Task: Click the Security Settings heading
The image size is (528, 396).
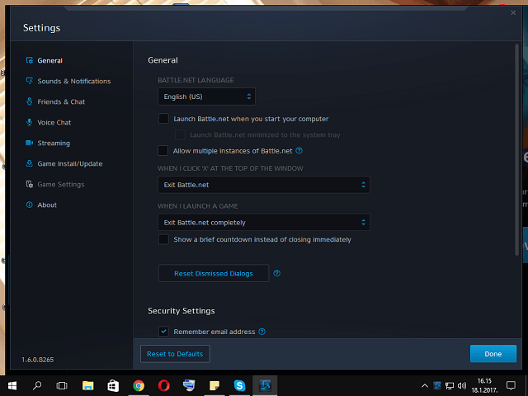Action: (x=181, y=311)
